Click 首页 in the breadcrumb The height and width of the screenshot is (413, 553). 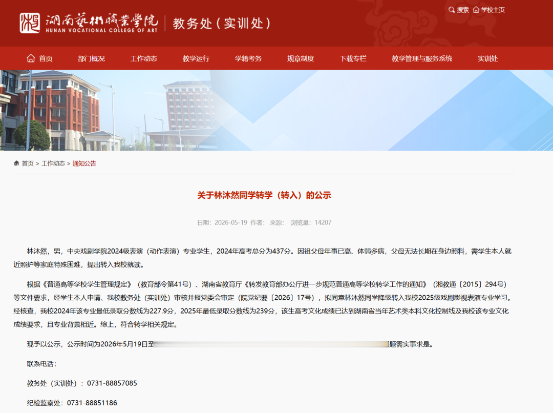click(28, 163)
